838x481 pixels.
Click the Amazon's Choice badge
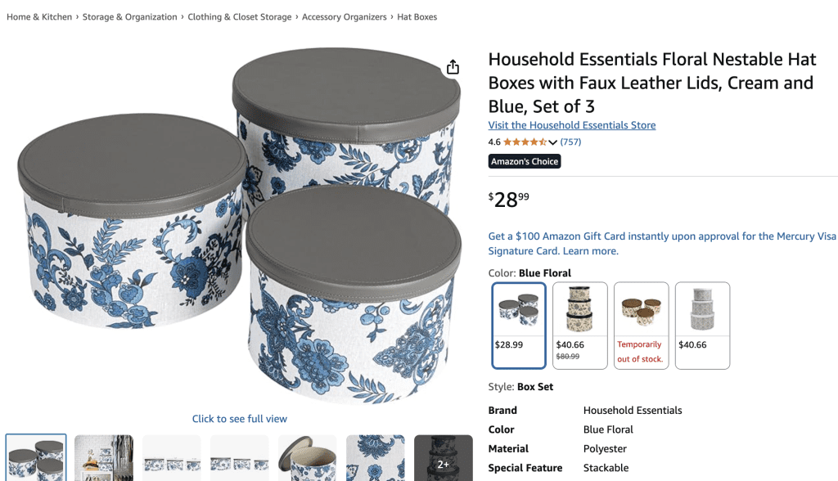(x=525, y=161)
